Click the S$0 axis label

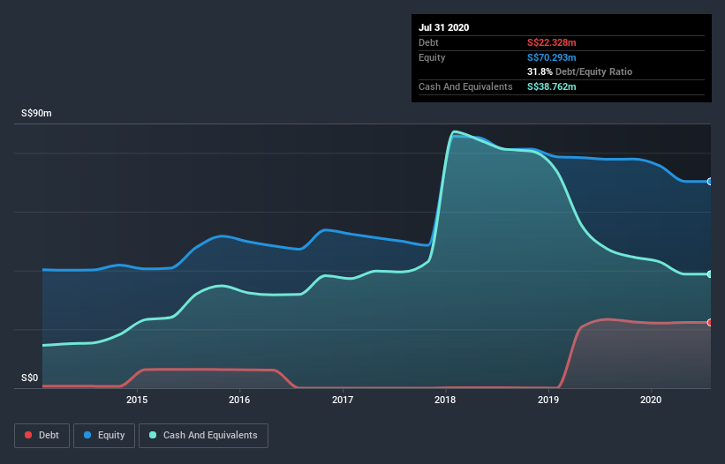(30, 378)
